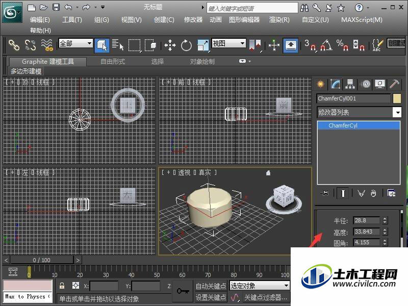Toggle the Window/Crossing selection icon
Viewport: 408px width, 306px height.
150,45
